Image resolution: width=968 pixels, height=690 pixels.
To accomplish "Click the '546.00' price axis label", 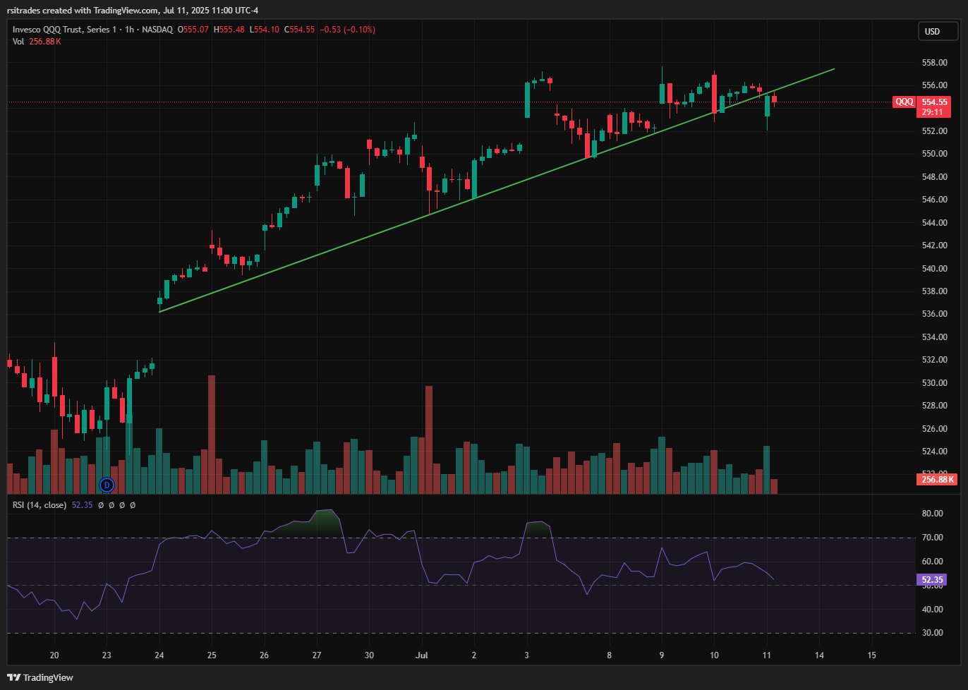I will pyautogui.click(x=934, y=200).
